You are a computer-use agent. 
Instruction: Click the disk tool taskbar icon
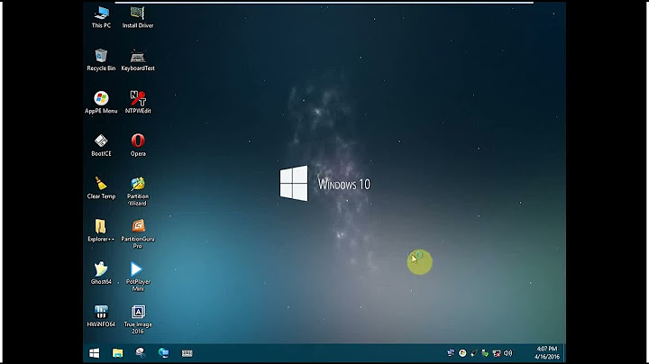point(141,353)
